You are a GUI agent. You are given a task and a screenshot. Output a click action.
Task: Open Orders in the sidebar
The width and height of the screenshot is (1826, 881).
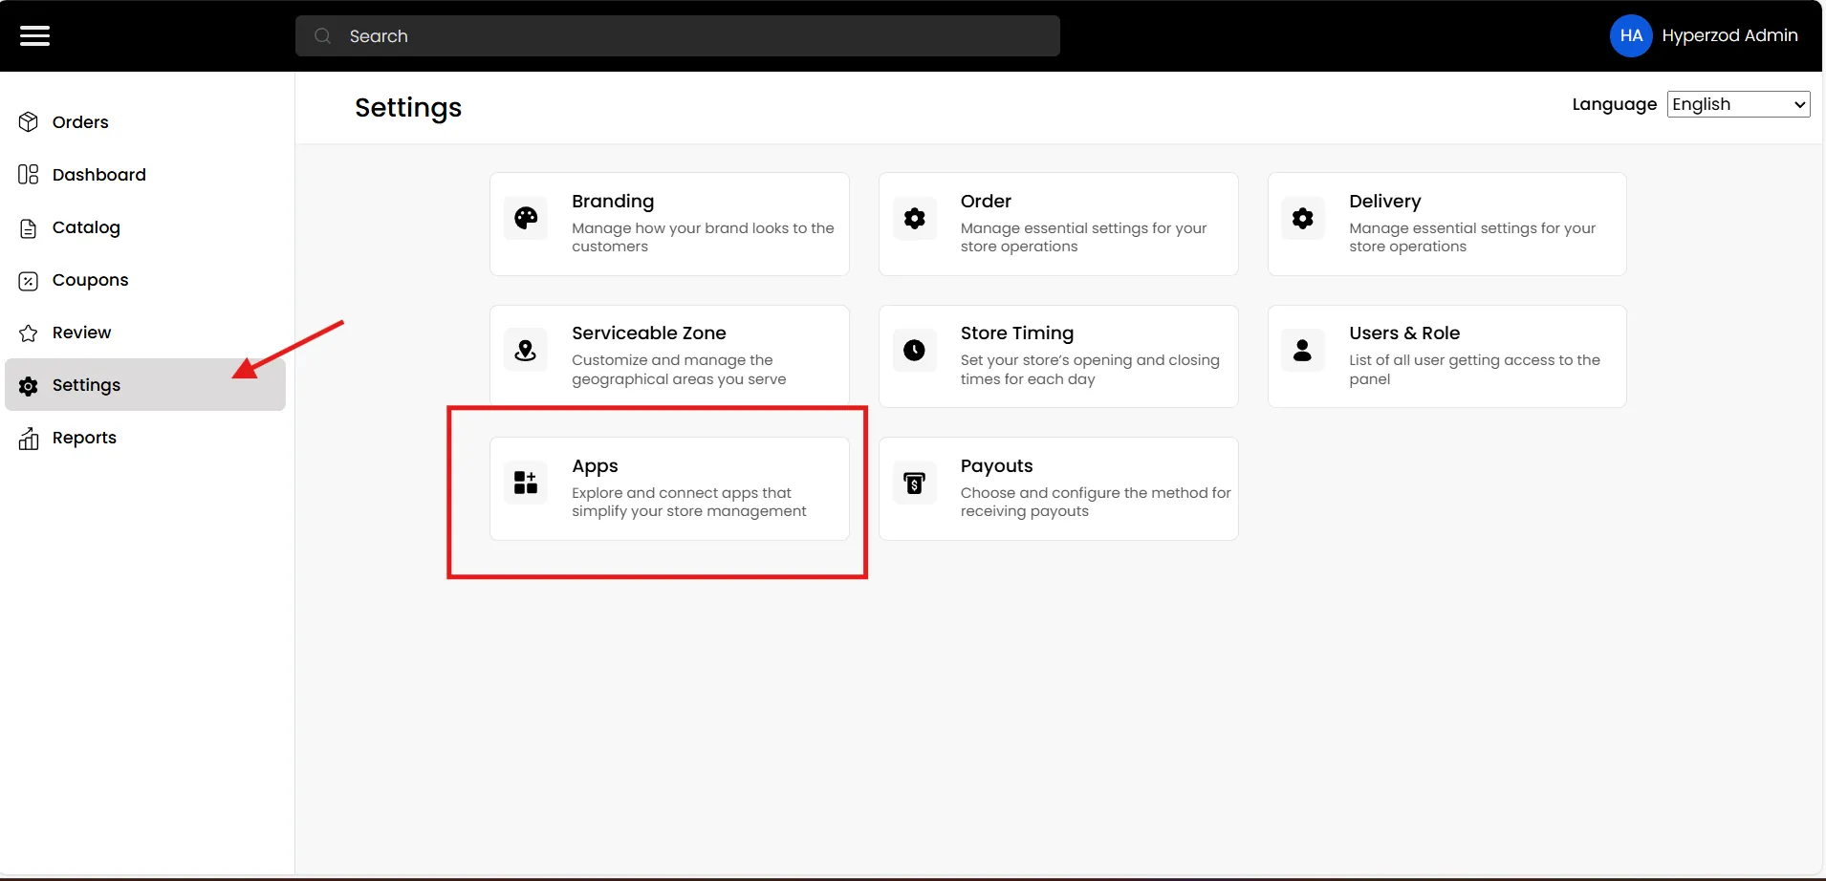coord(145,121)
